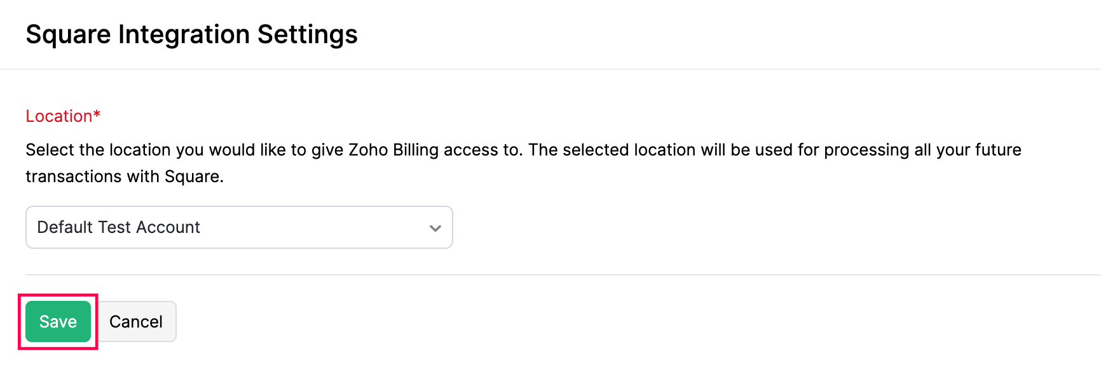This screenshot has width=1101, height=391.
Task: Click the dropdown chevron arrow
Action: (x=435, y=228)
